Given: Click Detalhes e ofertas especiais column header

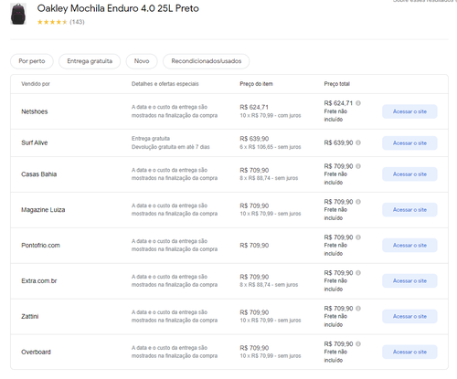Looking at the screenshot, I should click(165, 84).
